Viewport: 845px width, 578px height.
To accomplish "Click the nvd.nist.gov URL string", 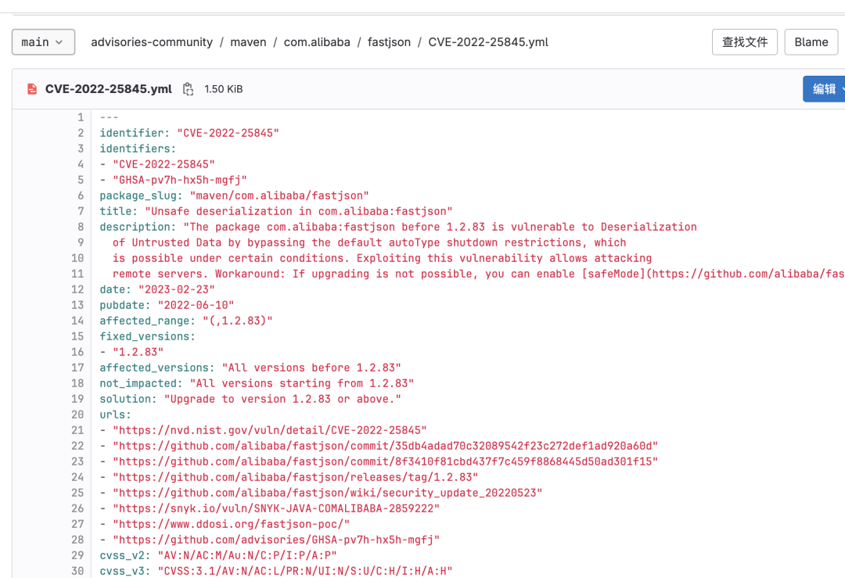I will coord(269,430).
